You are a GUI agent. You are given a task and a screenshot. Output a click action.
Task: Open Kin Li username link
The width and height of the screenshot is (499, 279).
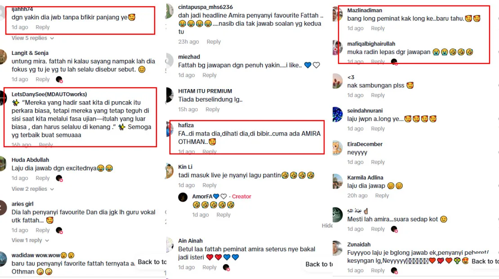185,167
